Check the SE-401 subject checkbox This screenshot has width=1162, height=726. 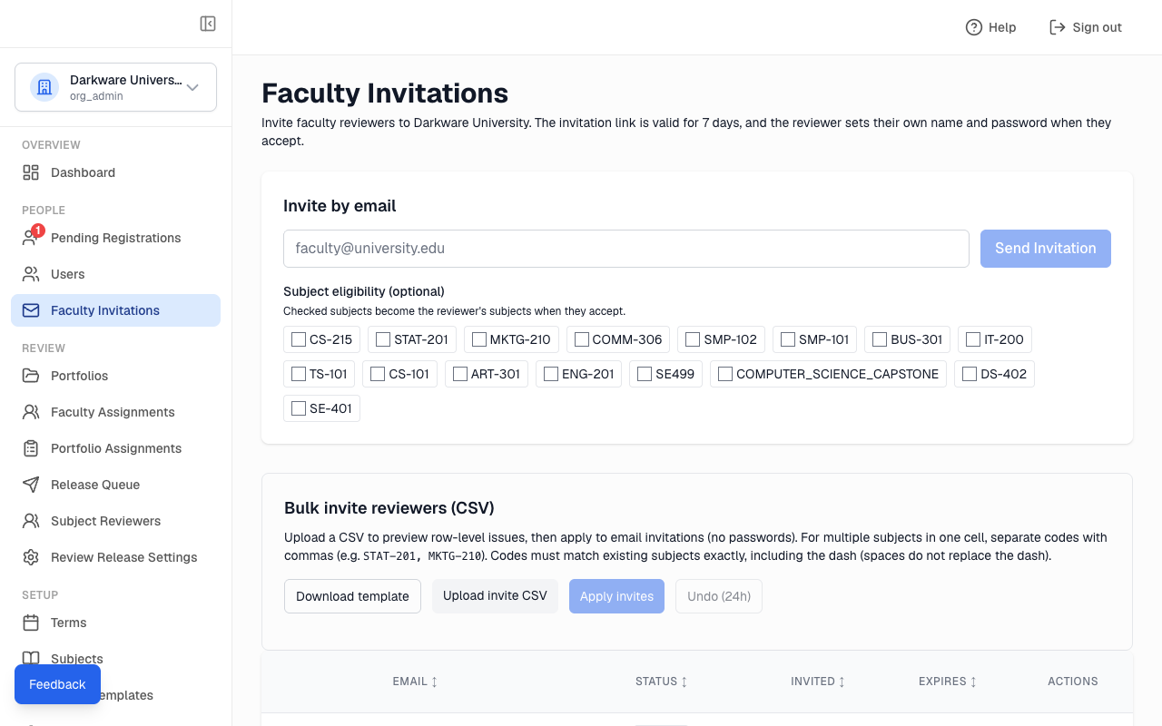click(299, 408)
